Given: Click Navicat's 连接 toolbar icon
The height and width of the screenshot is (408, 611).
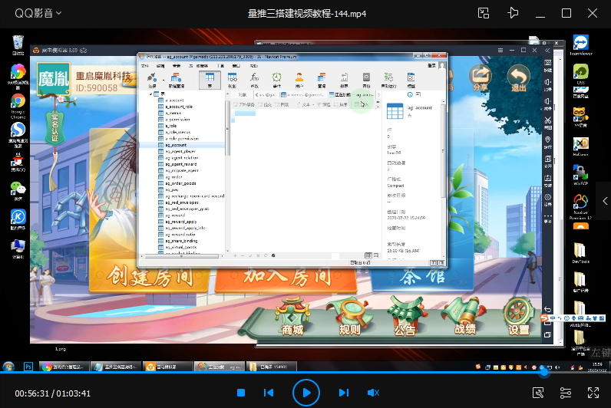Looking at the screenshot, I should pyautogui.click(x=152, y=80).
